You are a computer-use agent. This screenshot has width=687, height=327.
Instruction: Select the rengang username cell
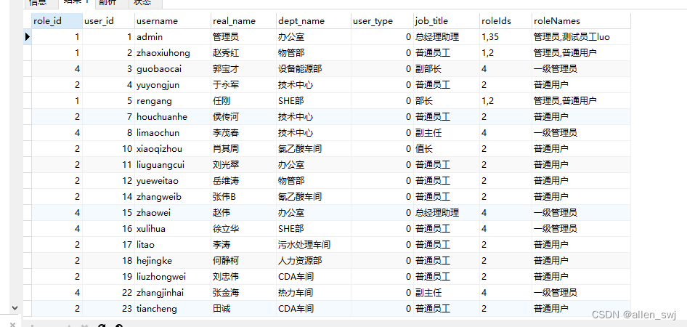(173, 101)
